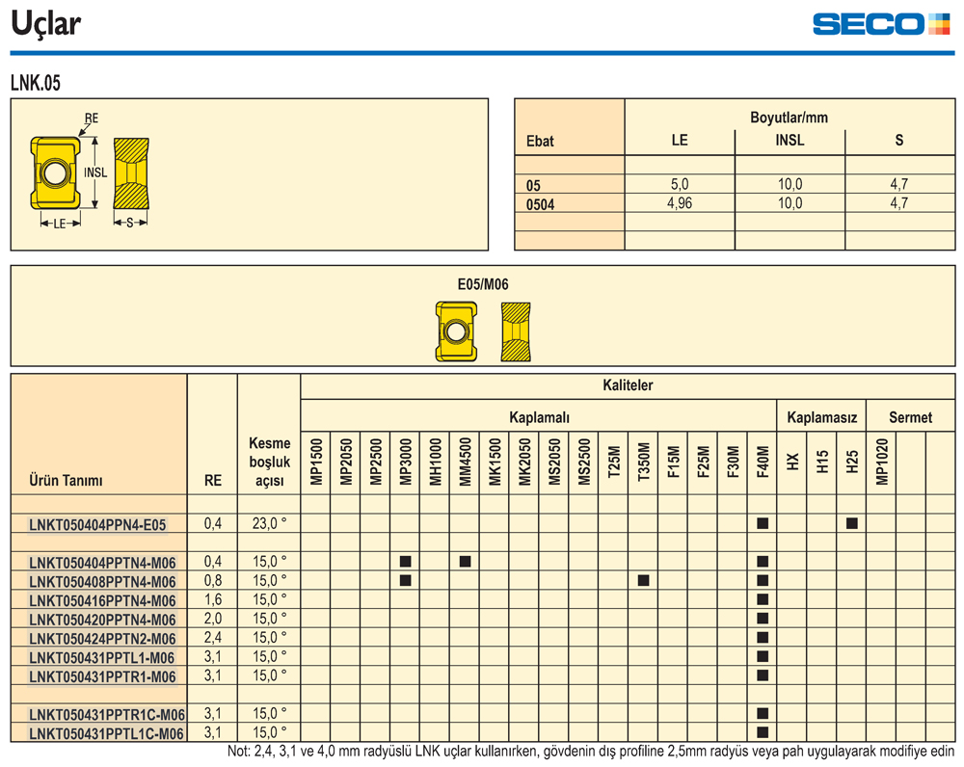964x767 pixels.
Task: Click the 'S' column header in dimensions table
Action: coord(898,140)
